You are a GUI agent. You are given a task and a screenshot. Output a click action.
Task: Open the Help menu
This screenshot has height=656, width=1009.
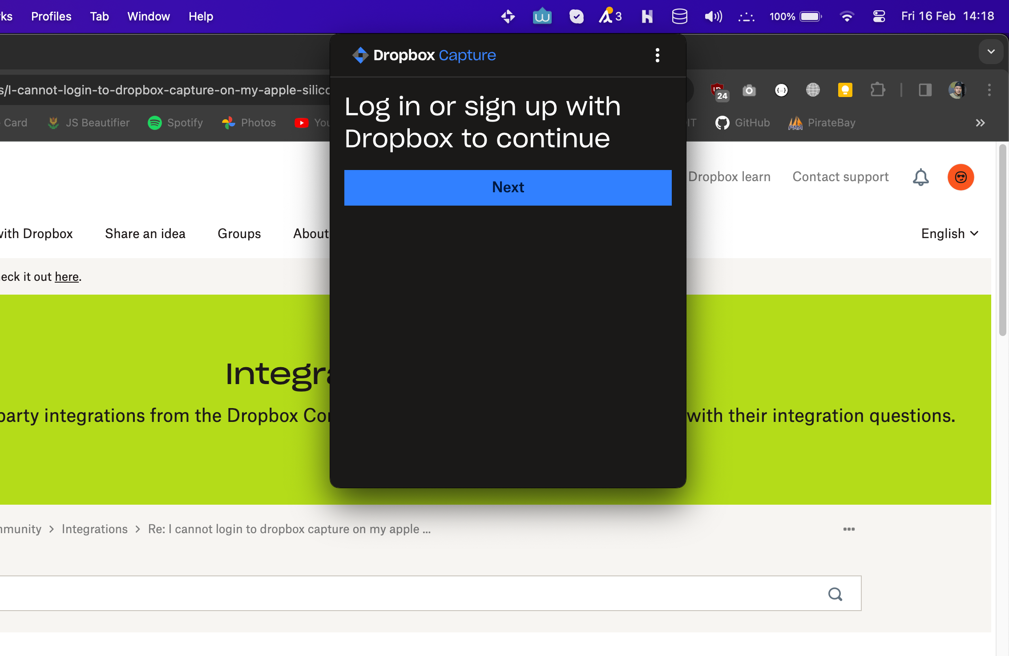201,16
